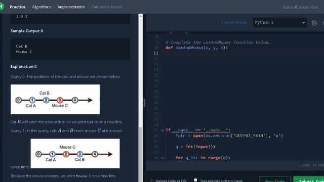Click the line and column status text

click(312, 165)
